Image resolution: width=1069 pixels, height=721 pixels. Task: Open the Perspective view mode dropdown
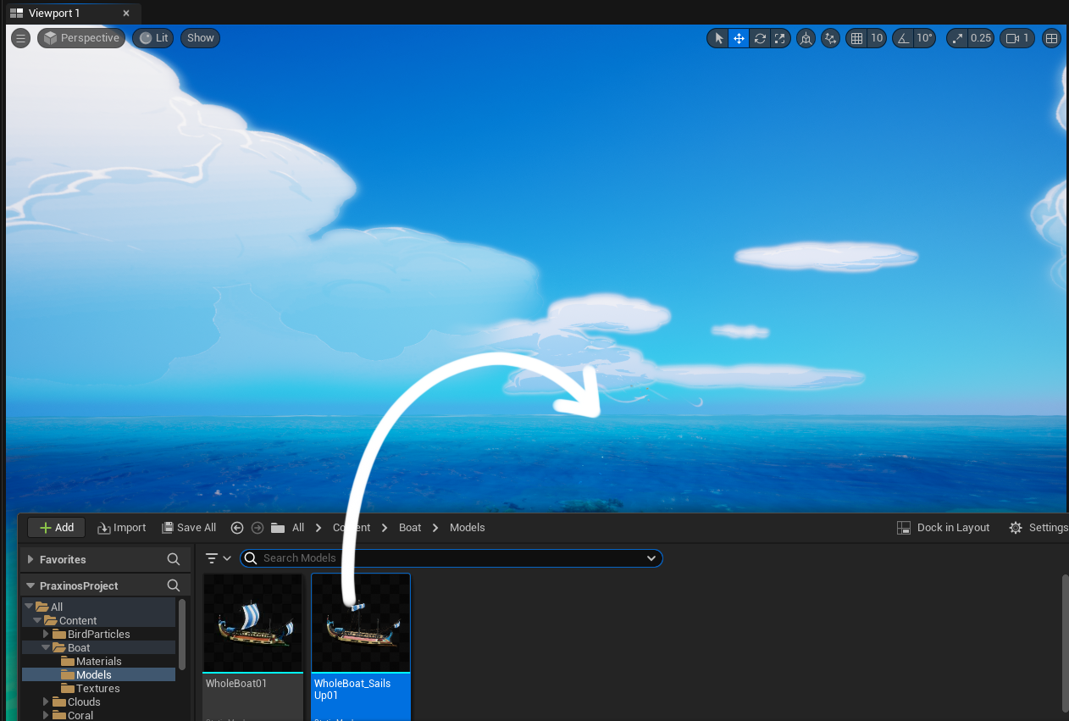(81, 38)
